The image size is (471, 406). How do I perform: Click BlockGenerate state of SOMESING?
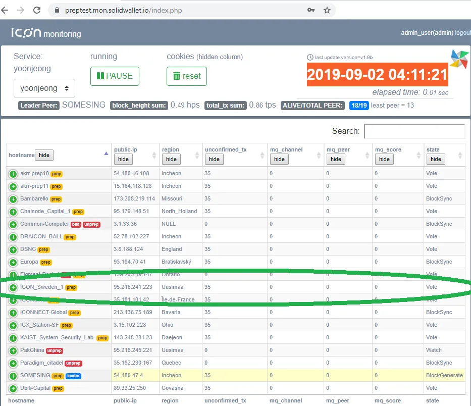444,375
